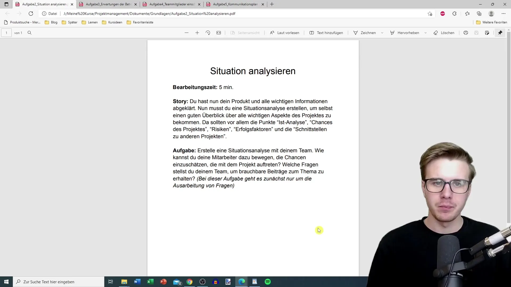Open Edge settings and more menu
The image size is (511, 287).
(x=504, y=14)
